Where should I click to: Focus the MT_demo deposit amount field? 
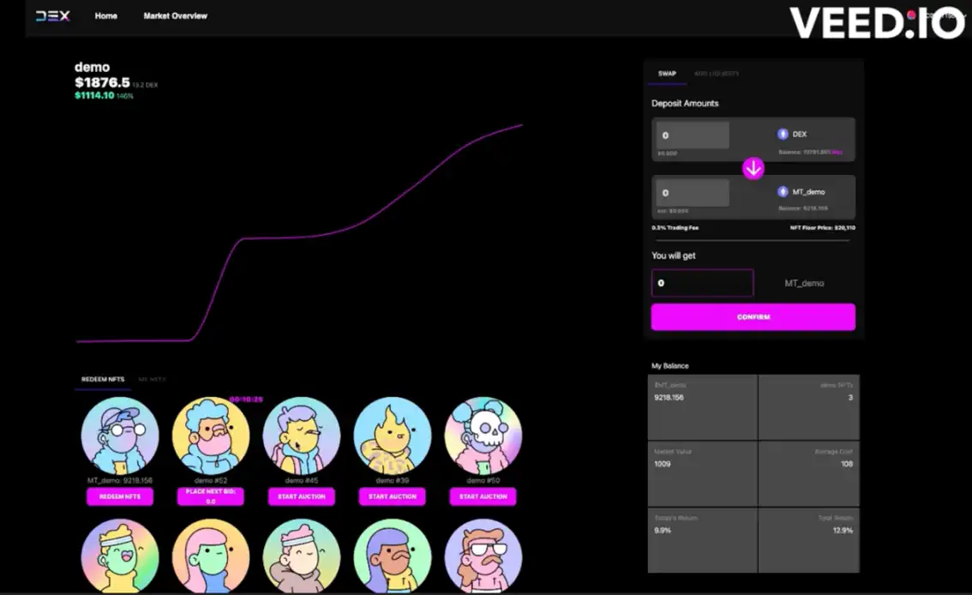tap(693, 193)
